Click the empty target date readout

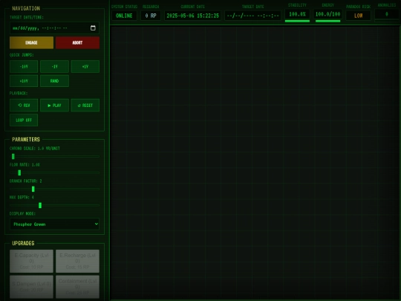click(x=252, y=16)
